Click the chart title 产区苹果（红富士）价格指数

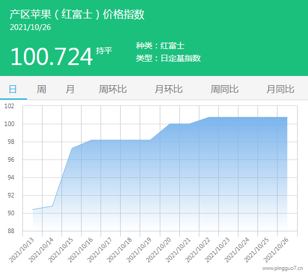tap(77, 14)
